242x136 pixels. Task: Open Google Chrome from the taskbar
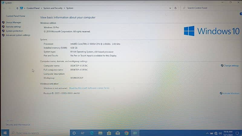pyautogui.click(x=126, y=133)
